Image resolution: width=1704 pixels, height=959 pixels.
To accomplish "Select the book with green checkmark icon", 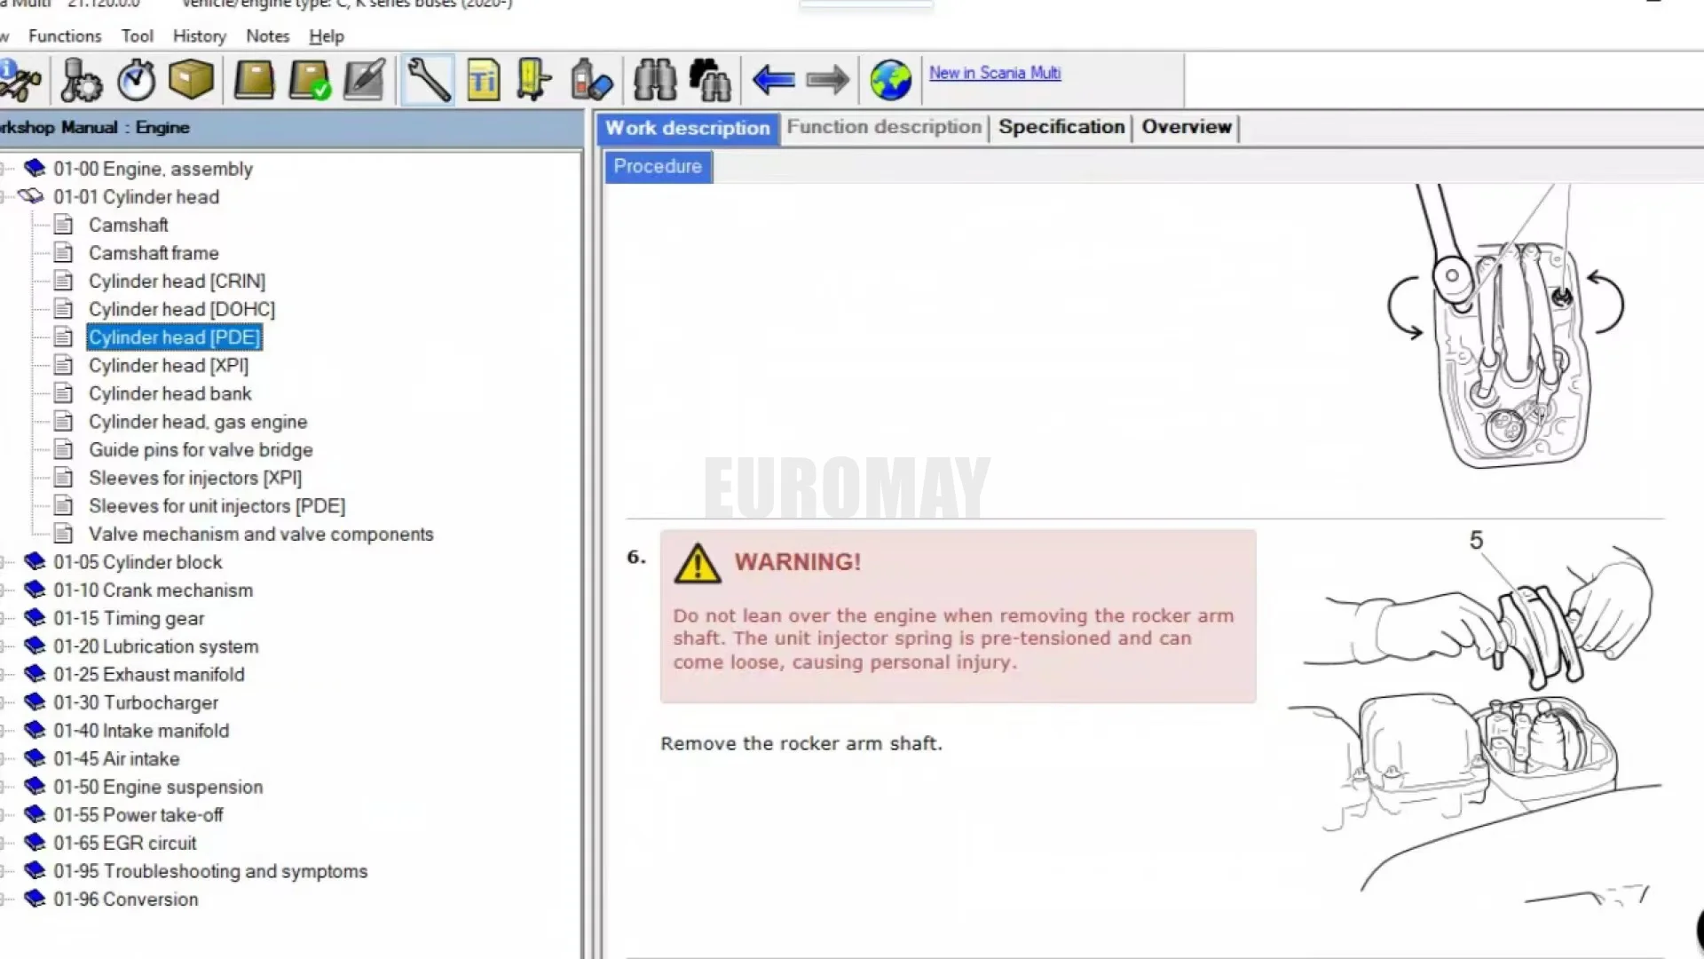I will click(x=308, y=80).
